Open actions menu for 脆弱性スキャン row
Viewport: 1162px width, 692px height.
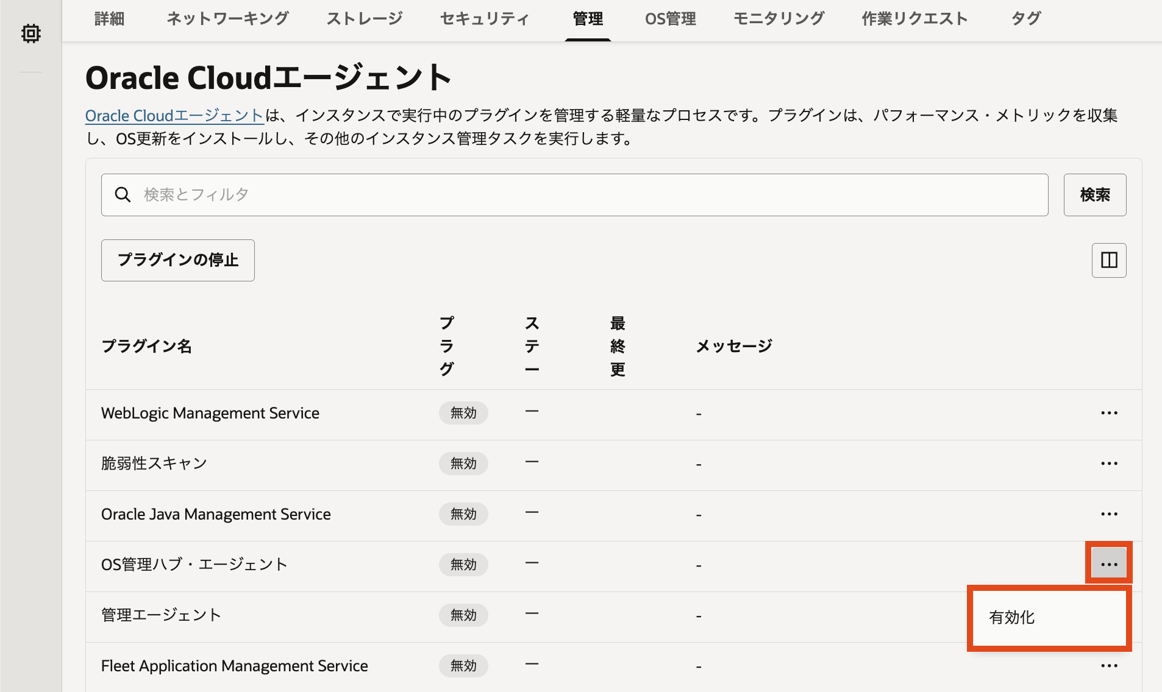(1109, 464)
